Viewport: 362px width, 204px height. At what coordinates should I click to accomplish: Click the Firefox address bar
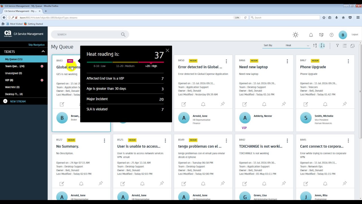click(x=124, y=18)
